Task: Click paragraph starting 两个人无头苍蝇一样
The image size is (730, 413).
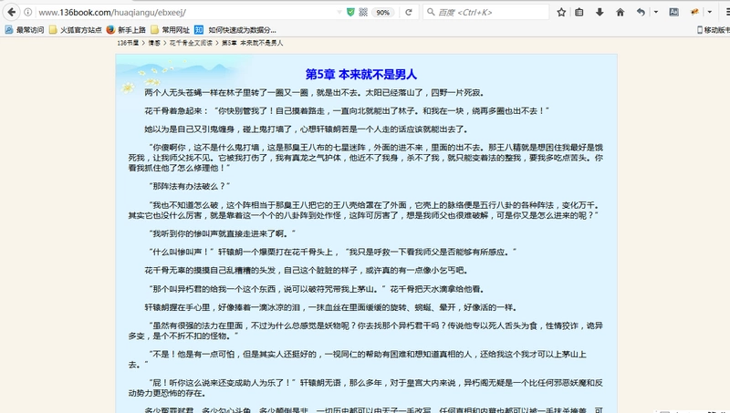Action: (315, 93)
